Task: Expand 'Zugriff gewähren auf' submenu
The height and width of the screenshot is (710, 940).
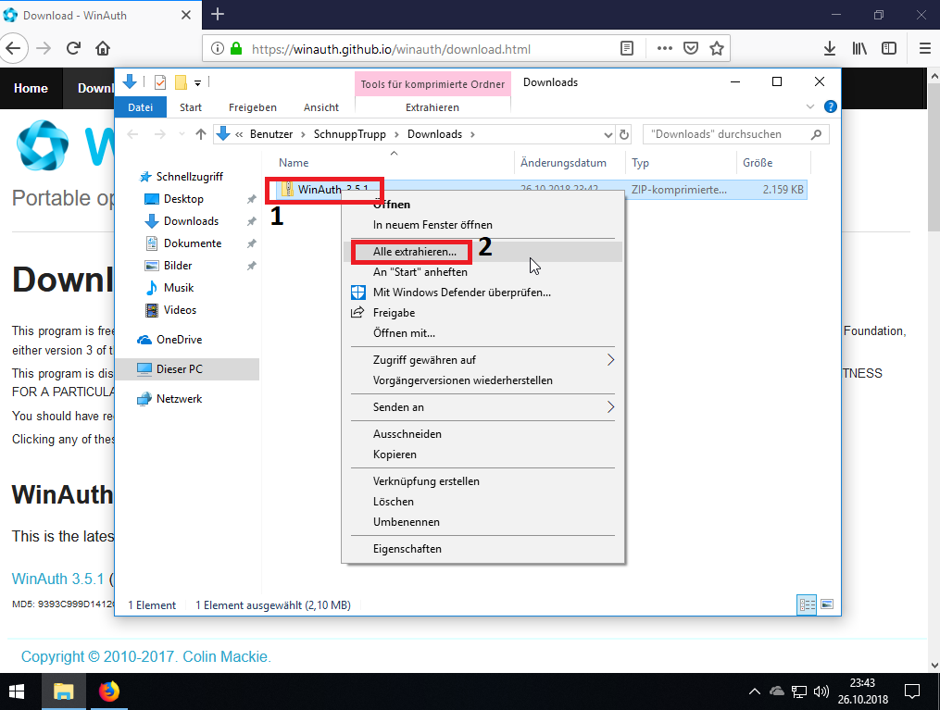Action: (x=610, y=360)
